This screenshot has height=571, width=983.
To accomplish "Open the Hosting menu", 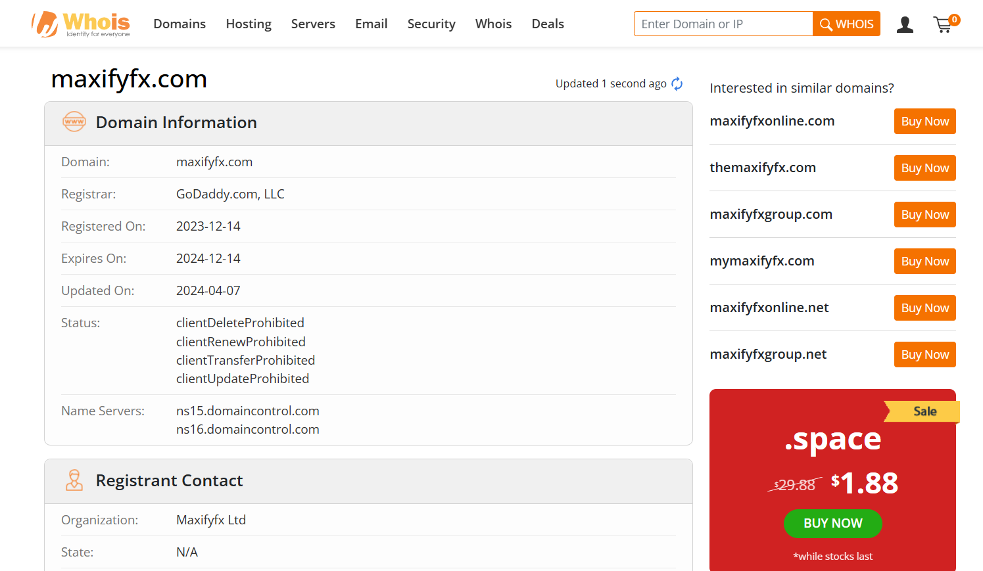I will (x=249, y=24).
